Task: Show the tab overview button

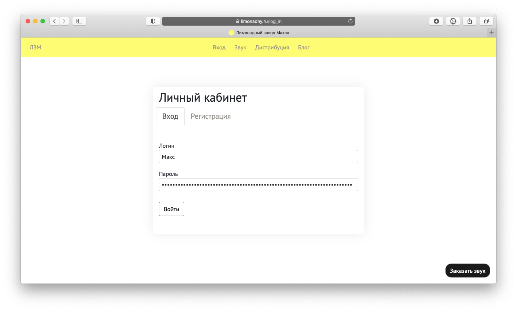Action: click(486, 21)
